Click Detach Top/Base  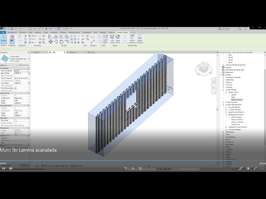(x=140, y=39)
